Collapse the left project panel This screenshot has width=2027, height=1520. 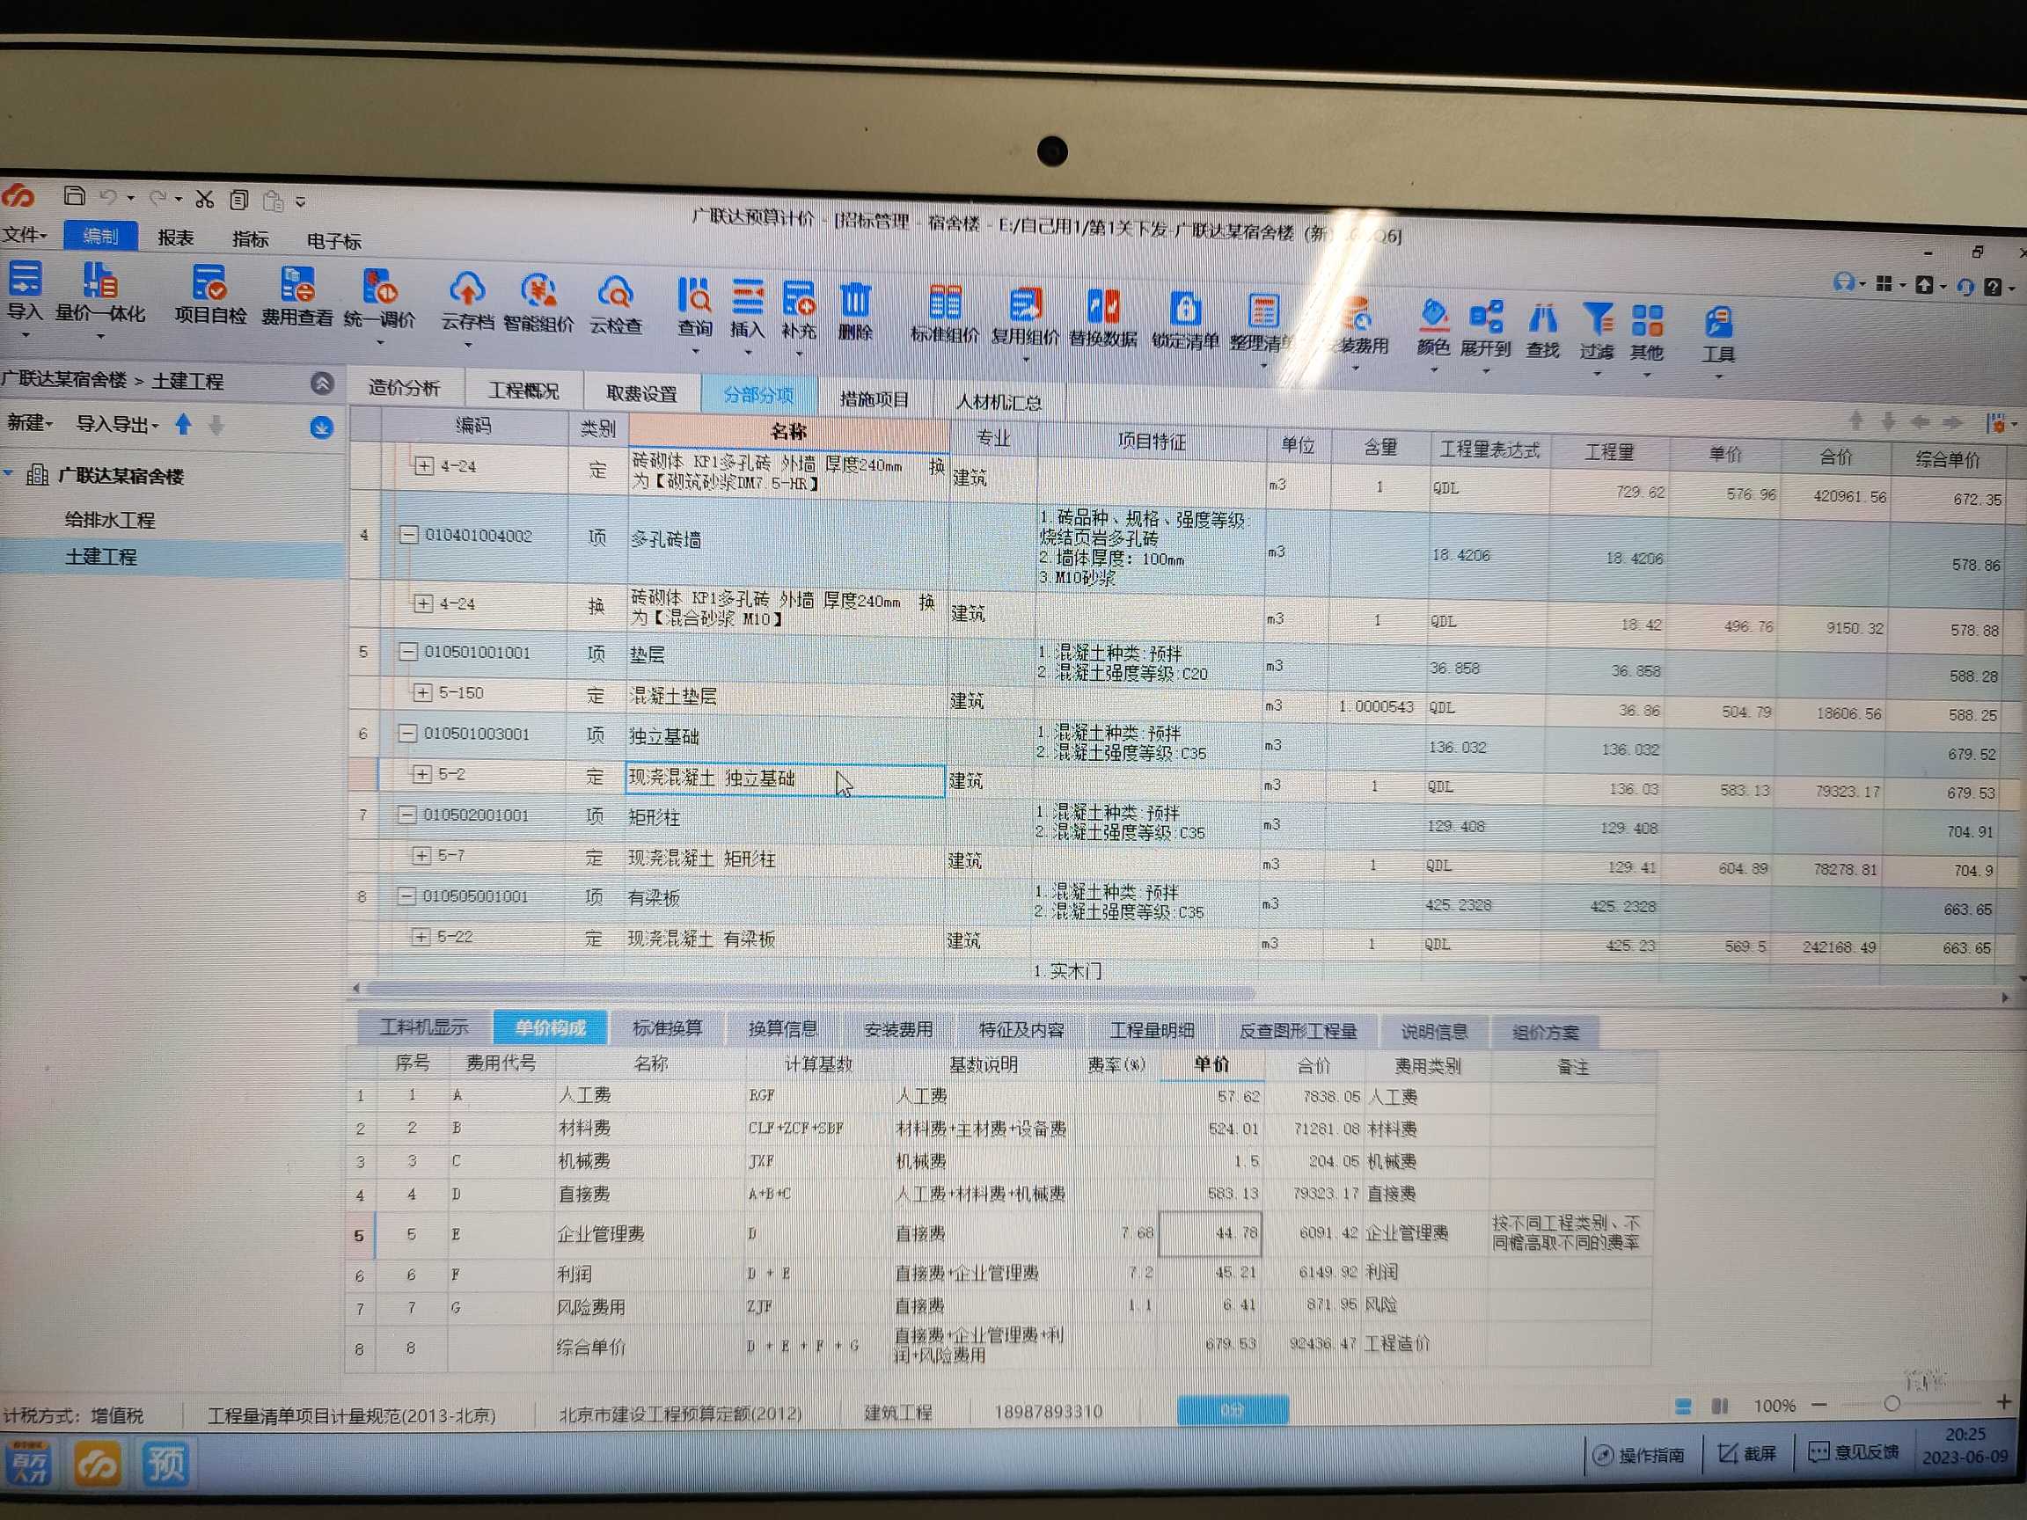322,383
